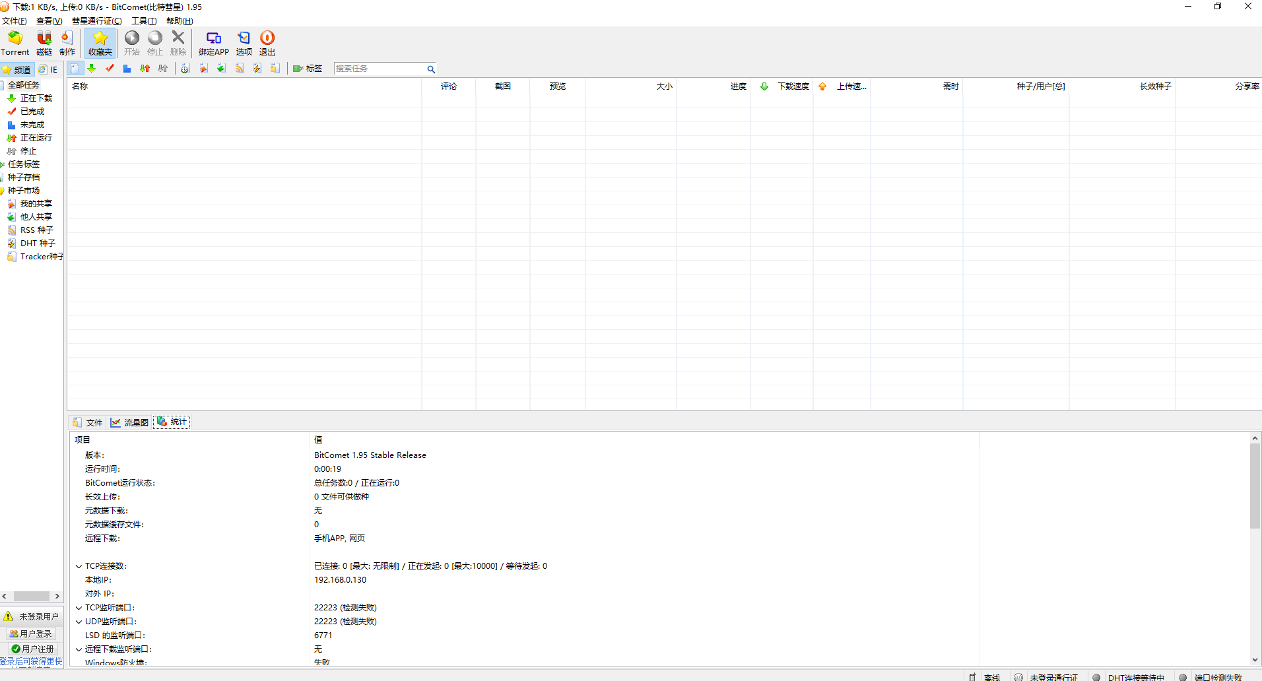1262x681 pixels.
Task: Switch to the 流量图 tab
Action: pyautogui.click(x=130, y=422)
